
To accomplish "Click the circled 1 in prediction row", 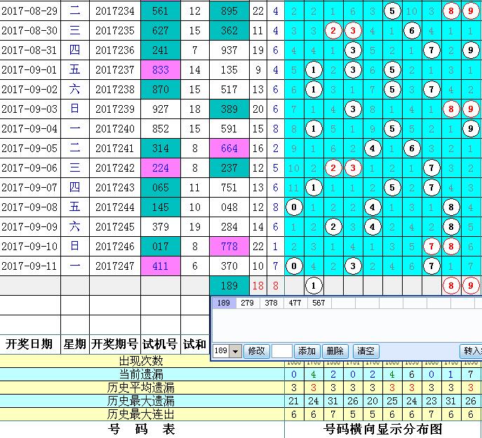I will tap(314, 285).
